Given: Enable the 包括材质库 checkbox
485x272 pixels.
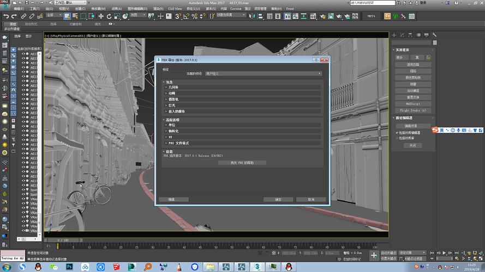Looking at the screenshot, I should point(397,138).
